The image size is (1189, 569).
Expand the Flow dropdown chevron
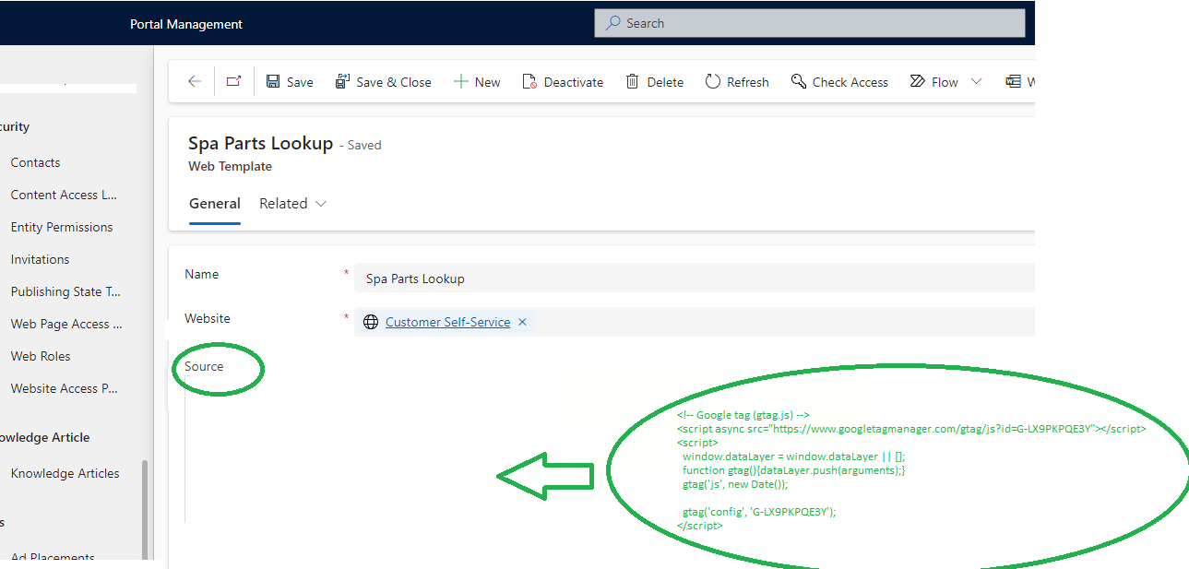tap(976, 82)
